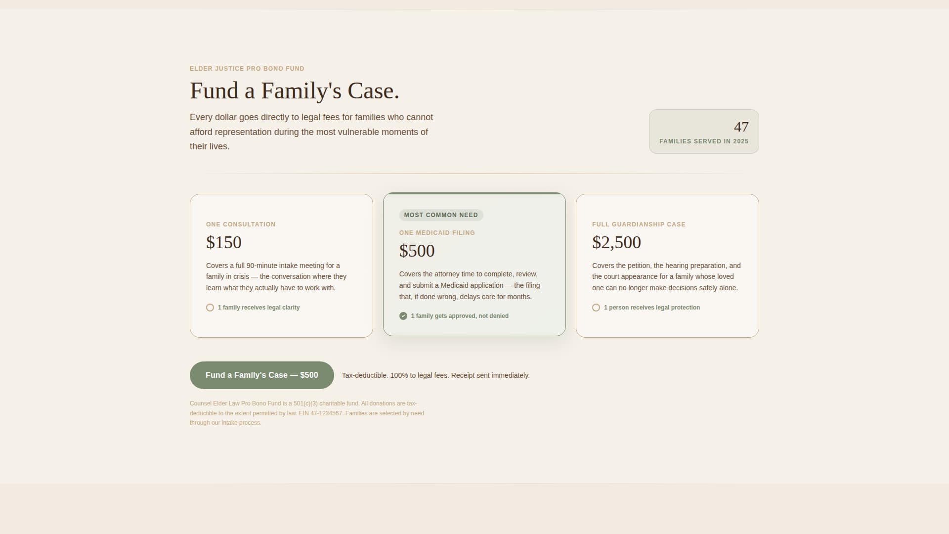
Task: Click the "One Consultation" card label
Action: coord(241,224)
